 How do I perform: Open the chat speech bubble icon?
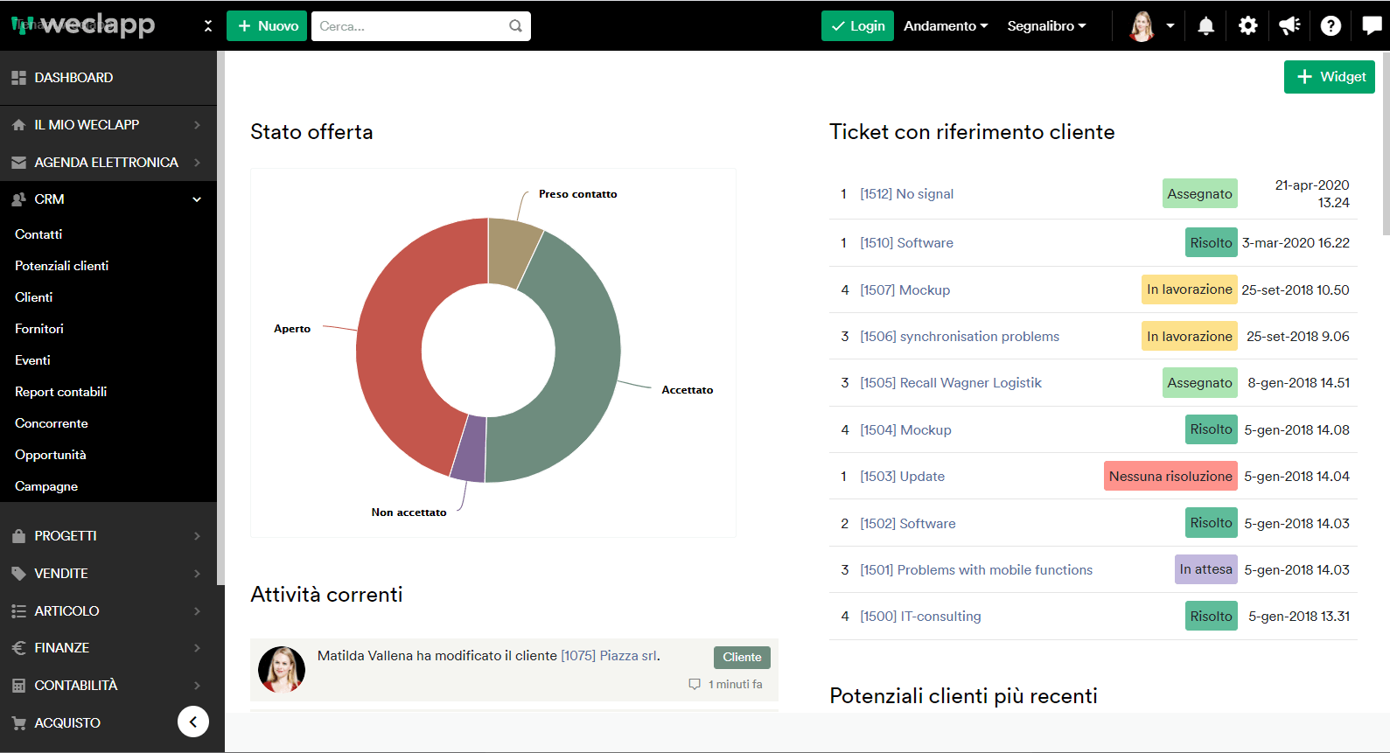click(x=1372, y=26)
